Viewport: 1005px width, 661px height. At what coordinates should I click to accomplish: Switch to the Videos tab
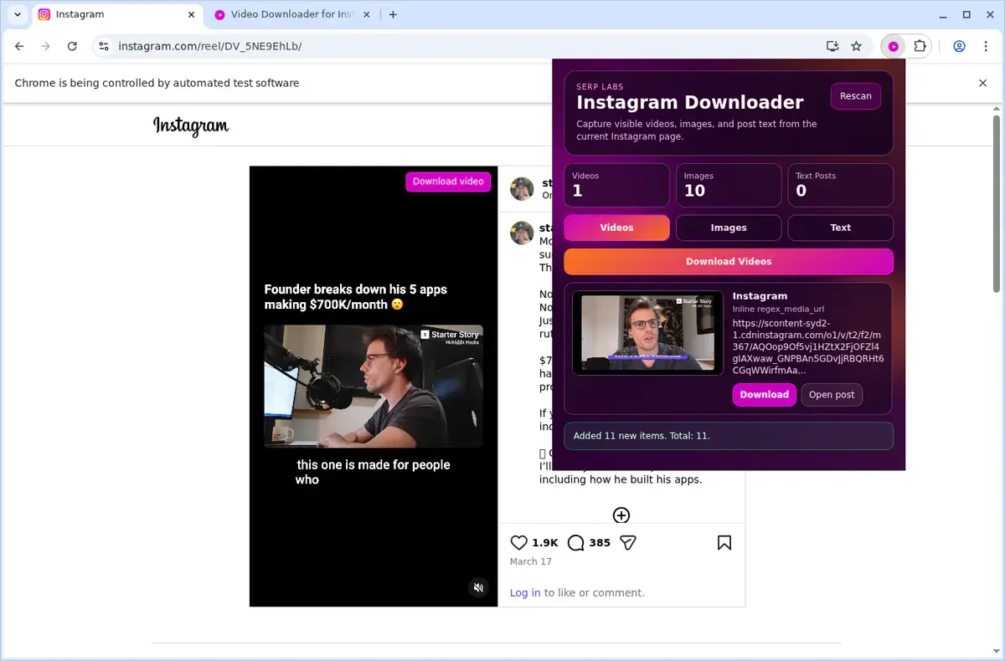tap(617, 228)
